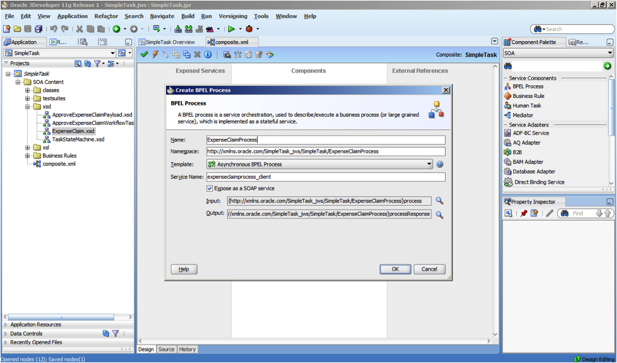Click the Name input field
The height and width of the screenshot is (363, 617).
(325, 140)
